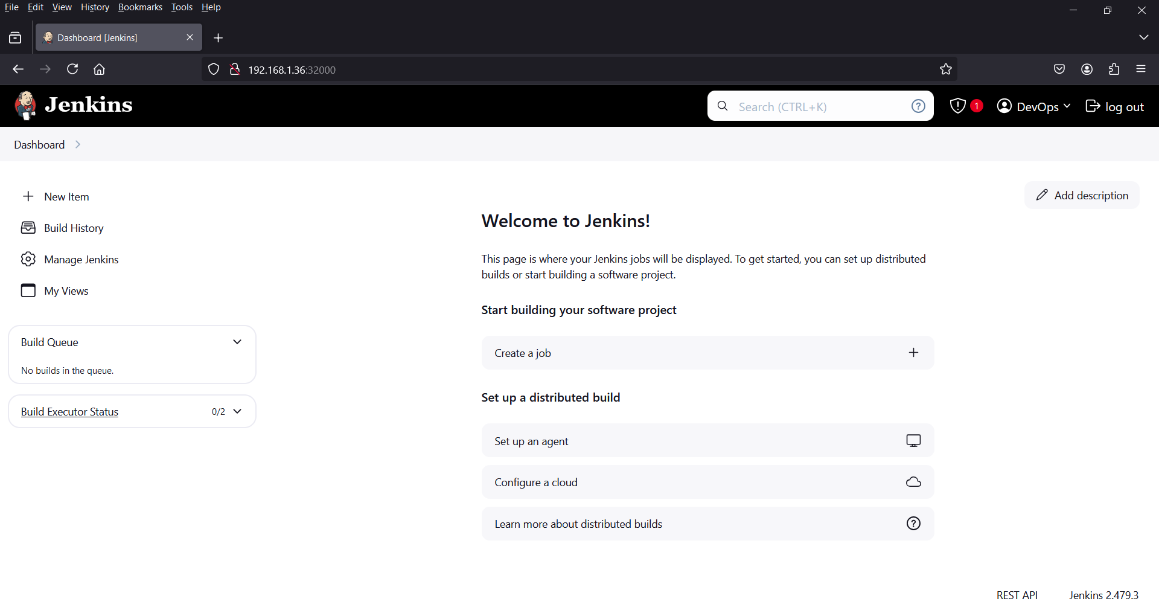
Task: Click the tracking protection shield in address bar
Action: (214, 69)
